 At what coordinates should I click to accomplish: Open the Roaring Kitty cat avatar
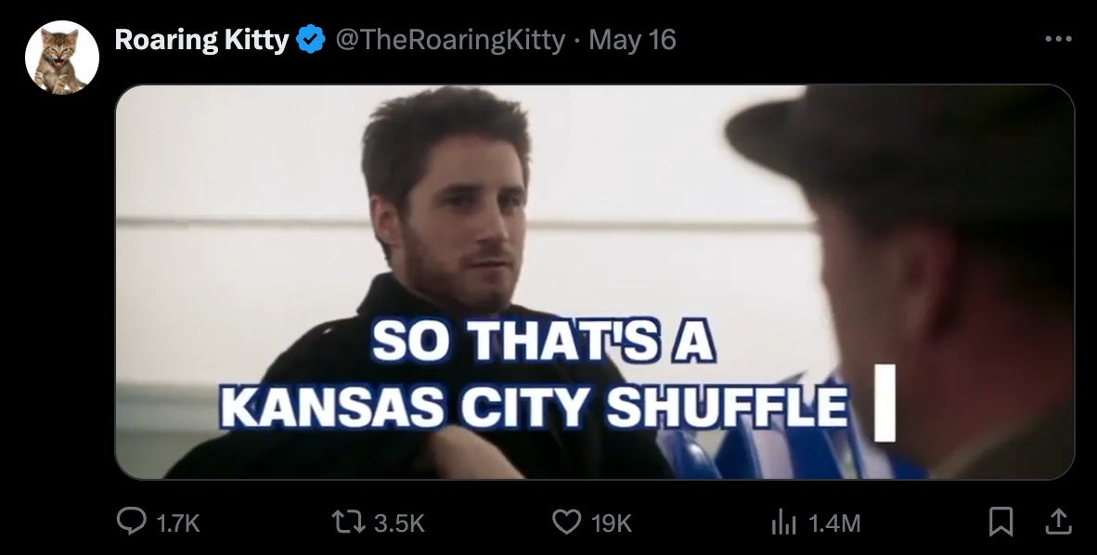tap(61, 58)
